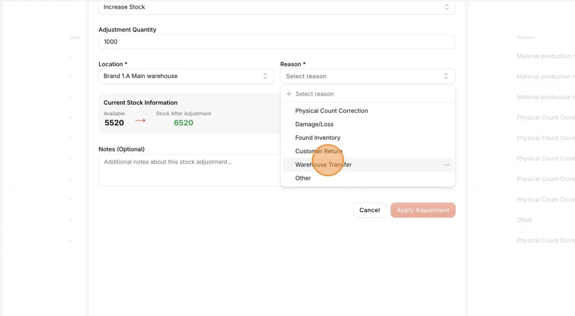Image resolution: width=575 pixels, height=316 pixels.
Task: Select Warehouse Transfer as the reason
Action: [368, 165]
